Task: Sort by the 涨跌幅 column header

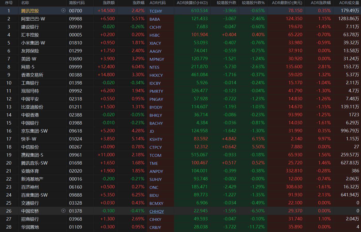Action: click(x=138, y=3)
